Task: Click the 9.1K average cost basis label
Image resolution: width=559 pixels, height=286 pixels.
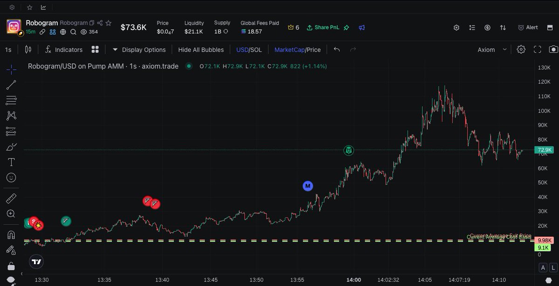Action: tap(544, 248)
